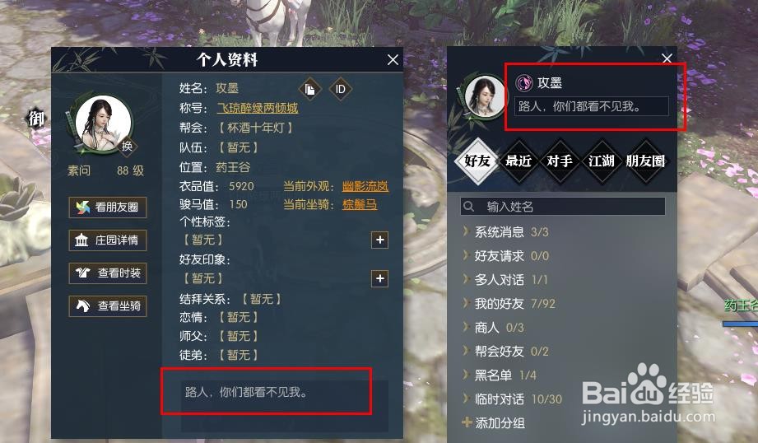758x443 pixels.
Task: Add a 个性标签 with plus icon
Action: 380,240
